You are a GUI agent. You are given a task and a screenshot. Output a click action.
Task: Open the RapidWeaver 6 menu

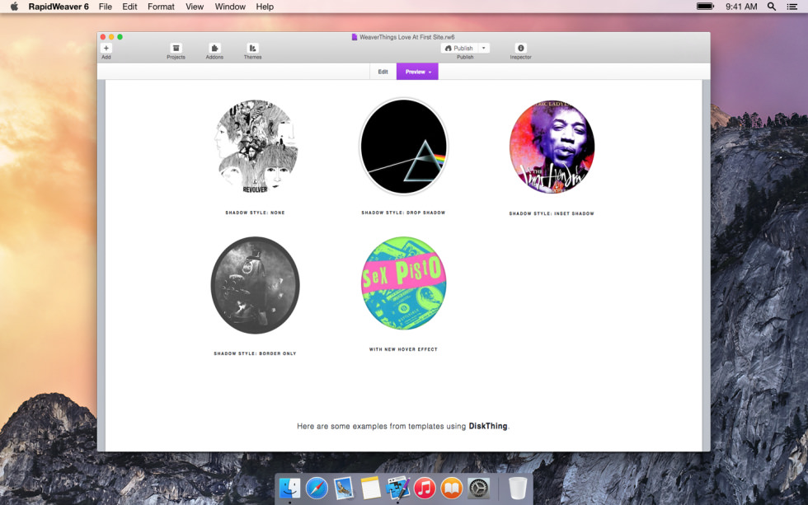59,7
